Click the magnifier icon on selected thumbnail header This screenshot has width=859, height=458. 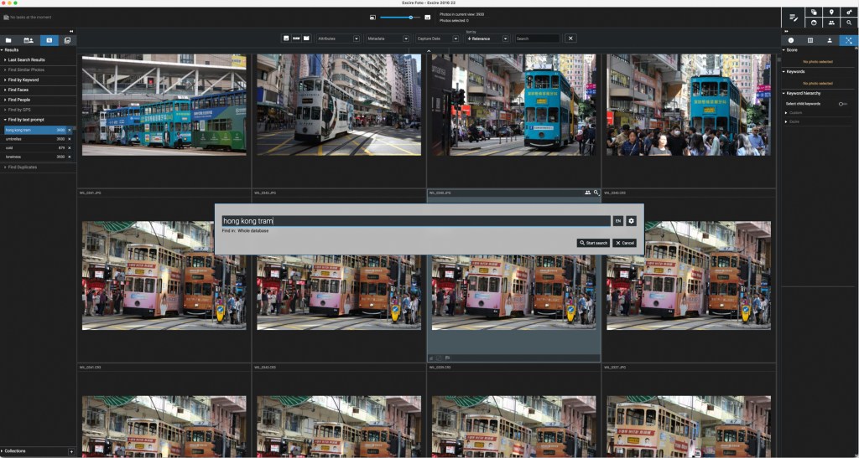click(596, 193)
